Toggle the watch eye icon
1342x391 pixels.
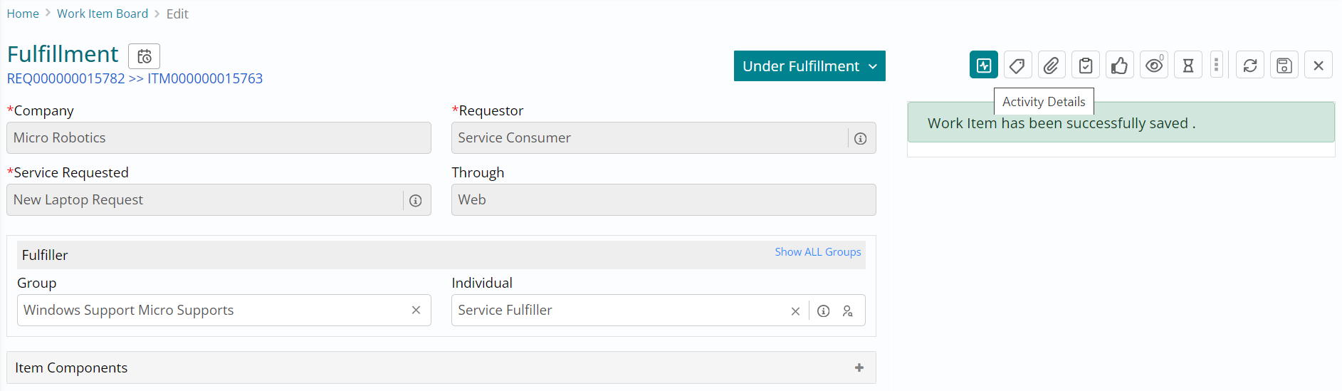point(1154,66)
